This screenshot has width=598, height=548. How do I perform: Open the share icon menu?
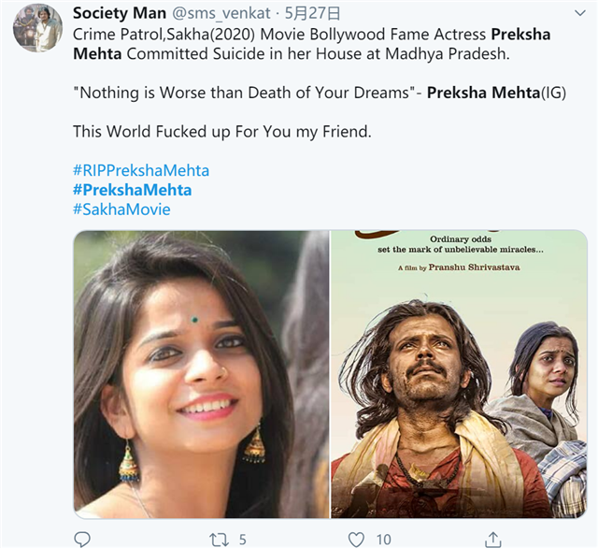click(492, 539)
